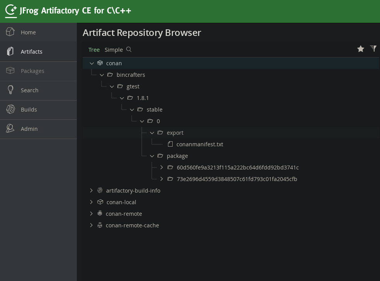
Task: Switch view to Simple mode
Action: pyautogui.click(x=114, y=49)
